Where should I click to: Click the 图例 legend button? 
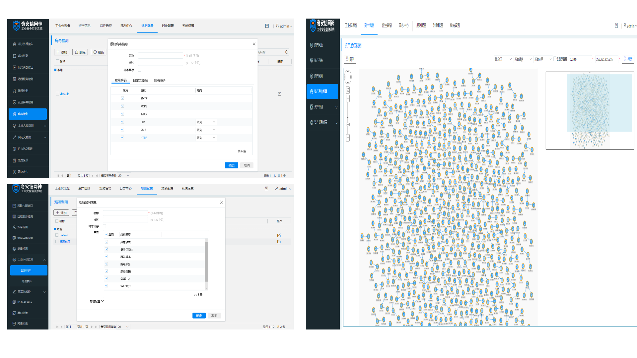coord(350,59)
